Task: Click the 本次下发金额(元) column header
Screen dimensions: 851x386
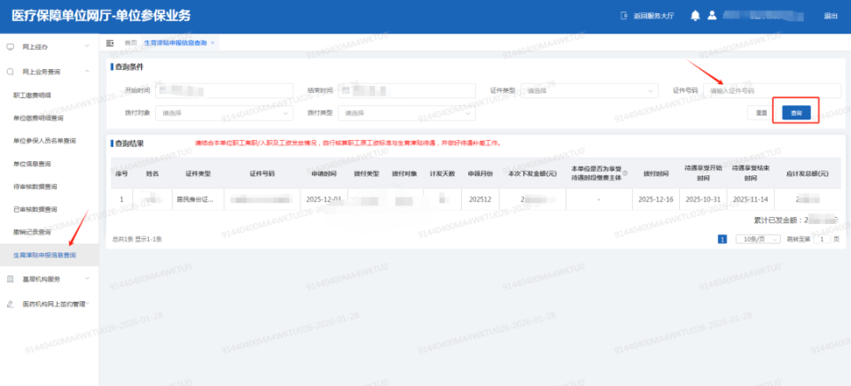Action: (533, 174)
